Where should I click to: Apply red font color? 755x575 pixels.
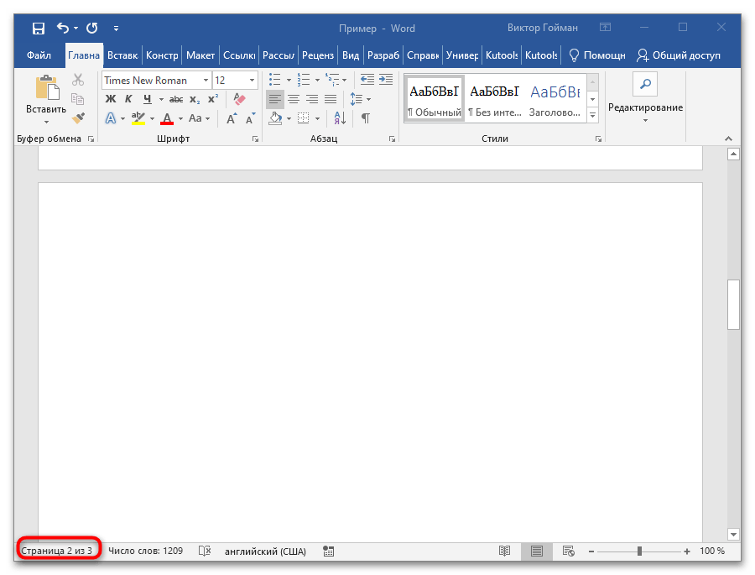[x=167, y=118]
